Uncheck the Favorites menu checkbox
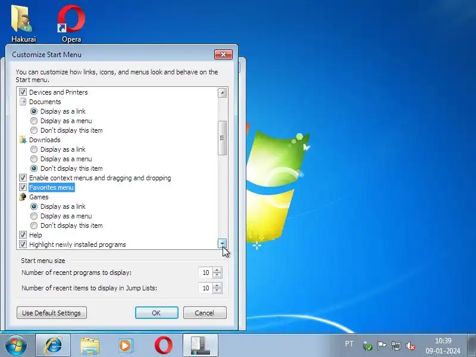The width and height of the screenshot is (476, 357). 23,187
